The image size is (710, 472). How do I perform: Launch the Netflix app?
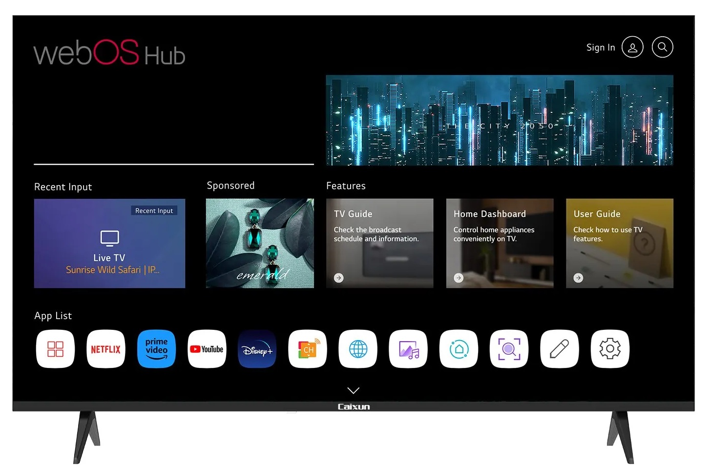point(105,349)
